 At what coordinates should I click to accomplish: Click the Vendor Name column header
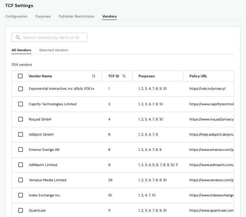point(40,76)
